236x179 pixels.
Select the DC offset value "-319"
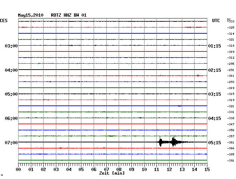[231, 100]
